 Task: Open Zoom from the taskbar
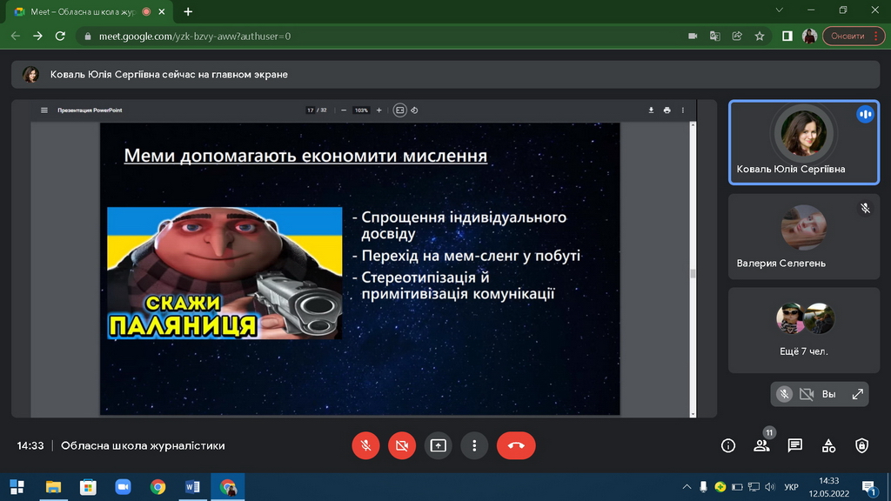123,487
